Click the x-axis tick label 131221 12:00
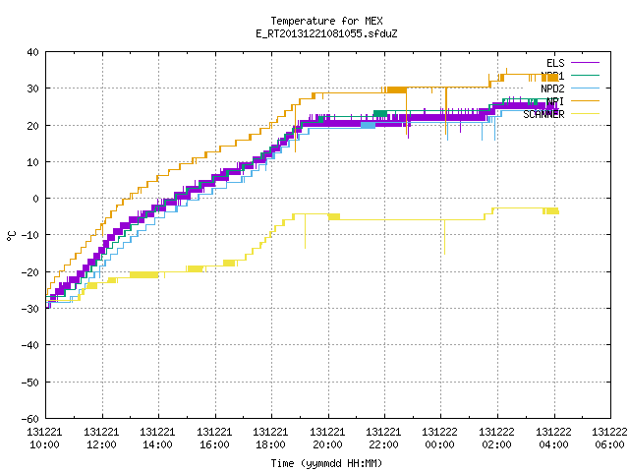629x472 pixels. pyautogui.click(x=101, y=439)
